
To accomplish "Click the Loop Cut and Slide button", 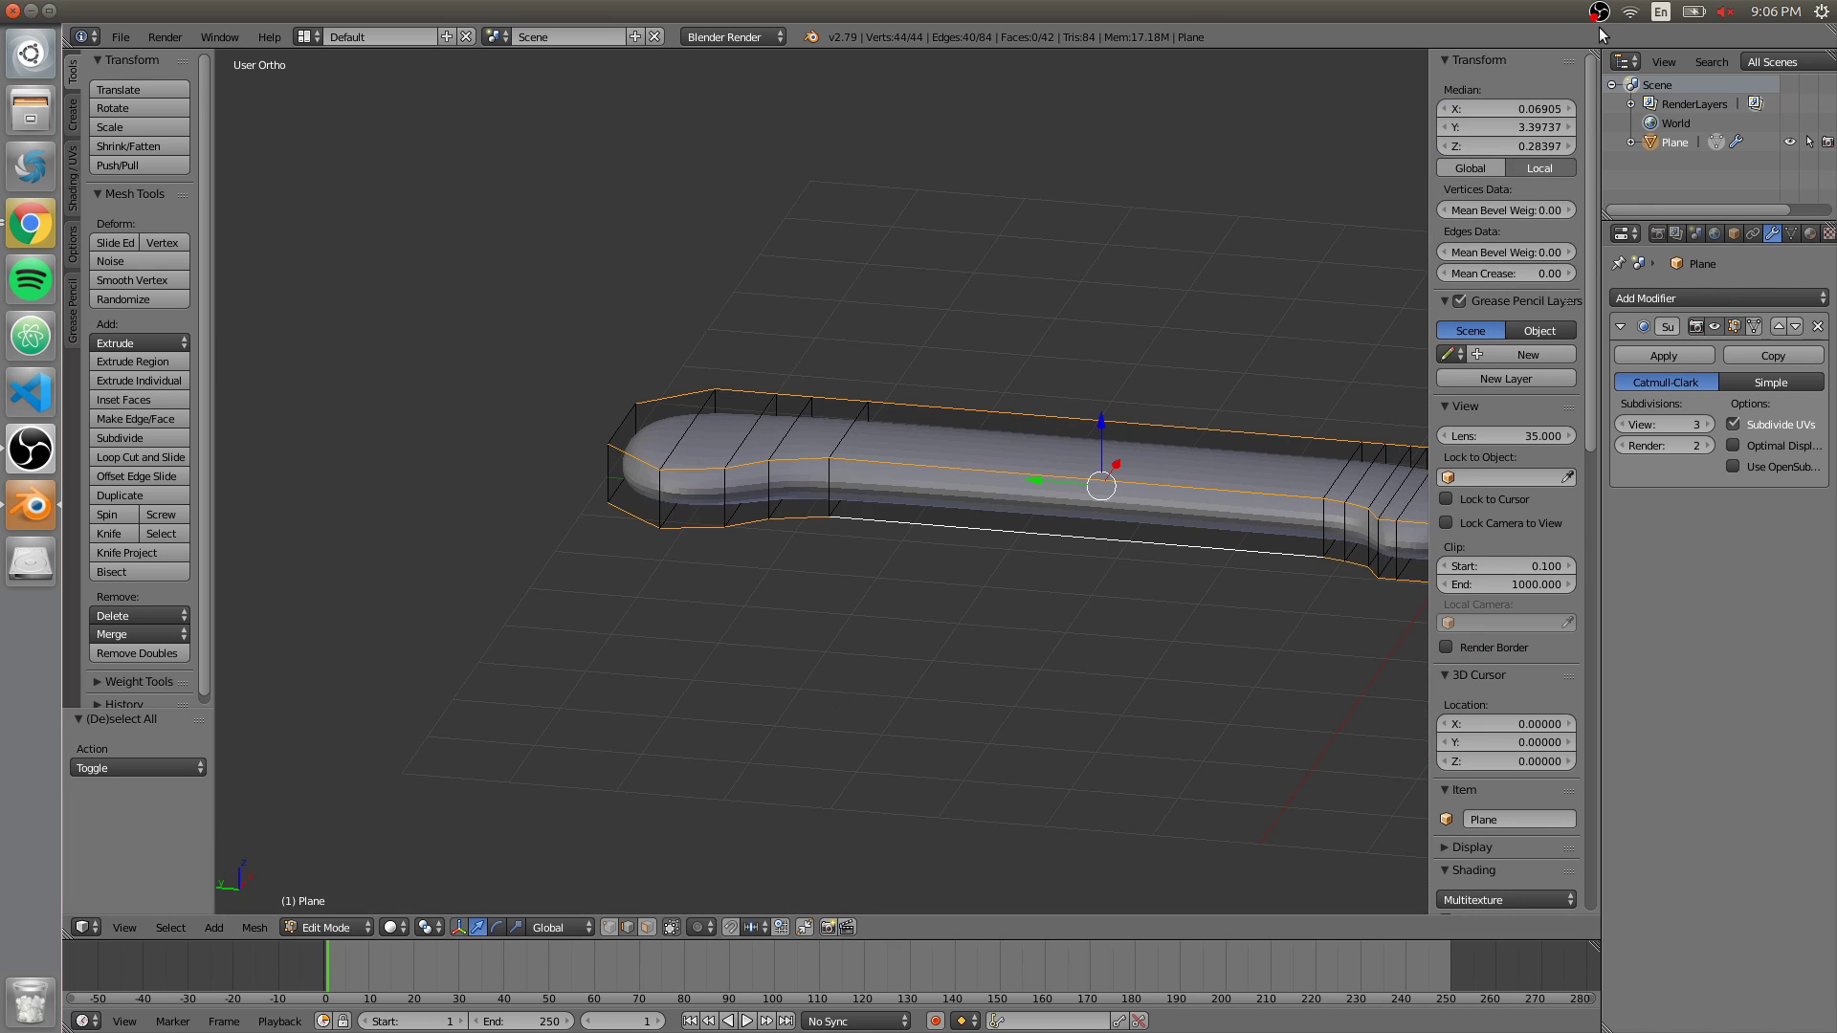I will click(140, 457).
